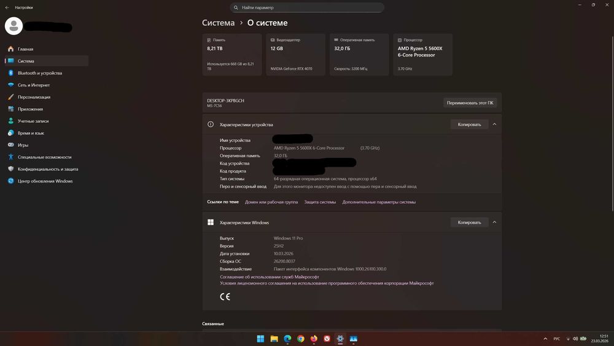Image resolution: width=614 pixels, height=346 pixels.
Task: Open the network icon in the system tray
Action: [x=568, y=339]
